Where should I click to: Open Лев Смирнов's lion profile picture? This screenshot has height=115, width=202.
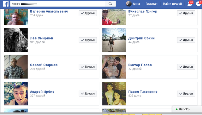point(16,40)
